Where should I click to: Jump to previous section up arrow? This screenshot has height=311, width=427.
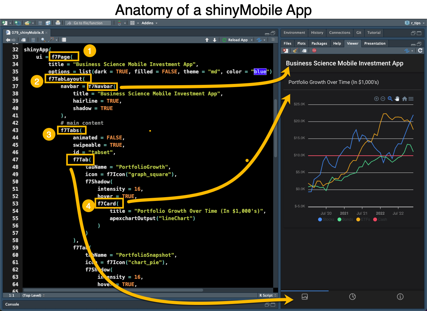point(207,40)
